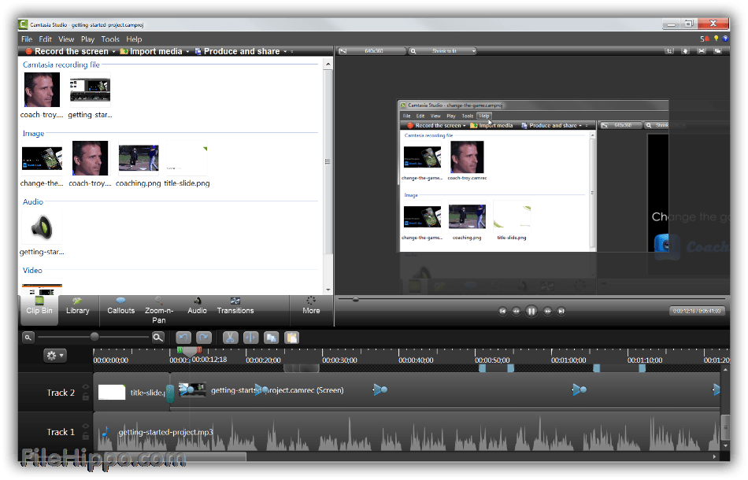Click the Redo arrow on timeline toolbar
Image resolution: width=748 pixels, height=480 pixels.
[203, 338]
